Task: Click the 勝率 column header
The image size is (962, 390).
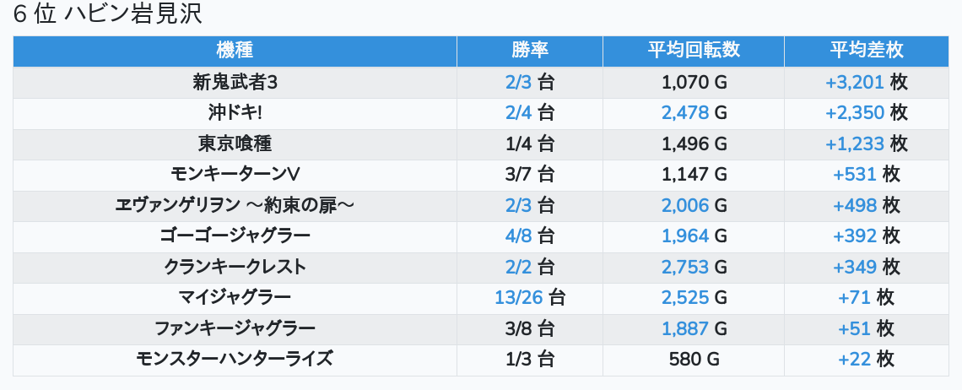Action: coord(529,50)
